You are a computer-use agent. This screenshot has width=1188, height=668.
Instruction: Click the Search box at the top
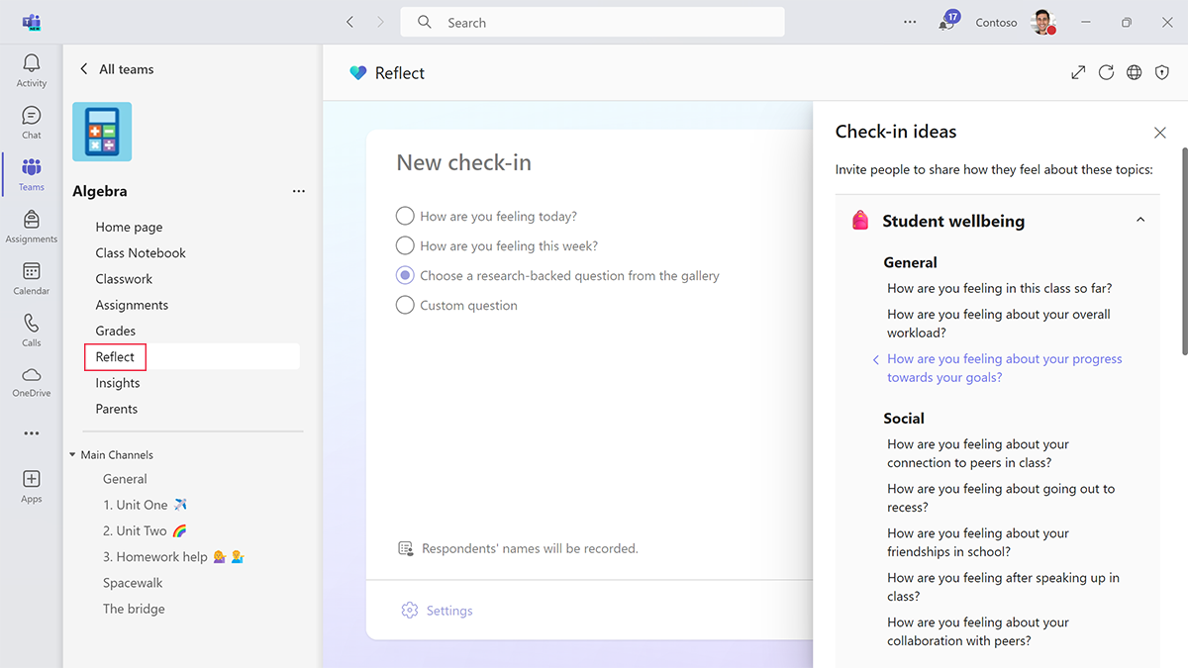(x=591, y=22)
